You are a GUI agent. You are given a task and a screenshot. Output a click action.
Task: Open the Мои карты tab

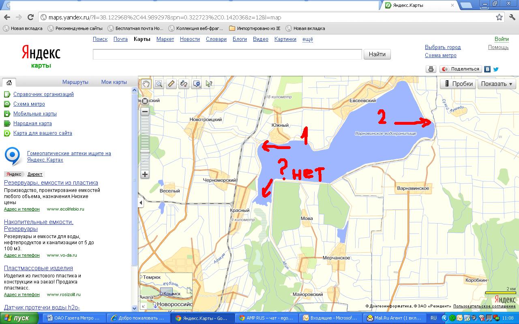[x=114, y=82]
